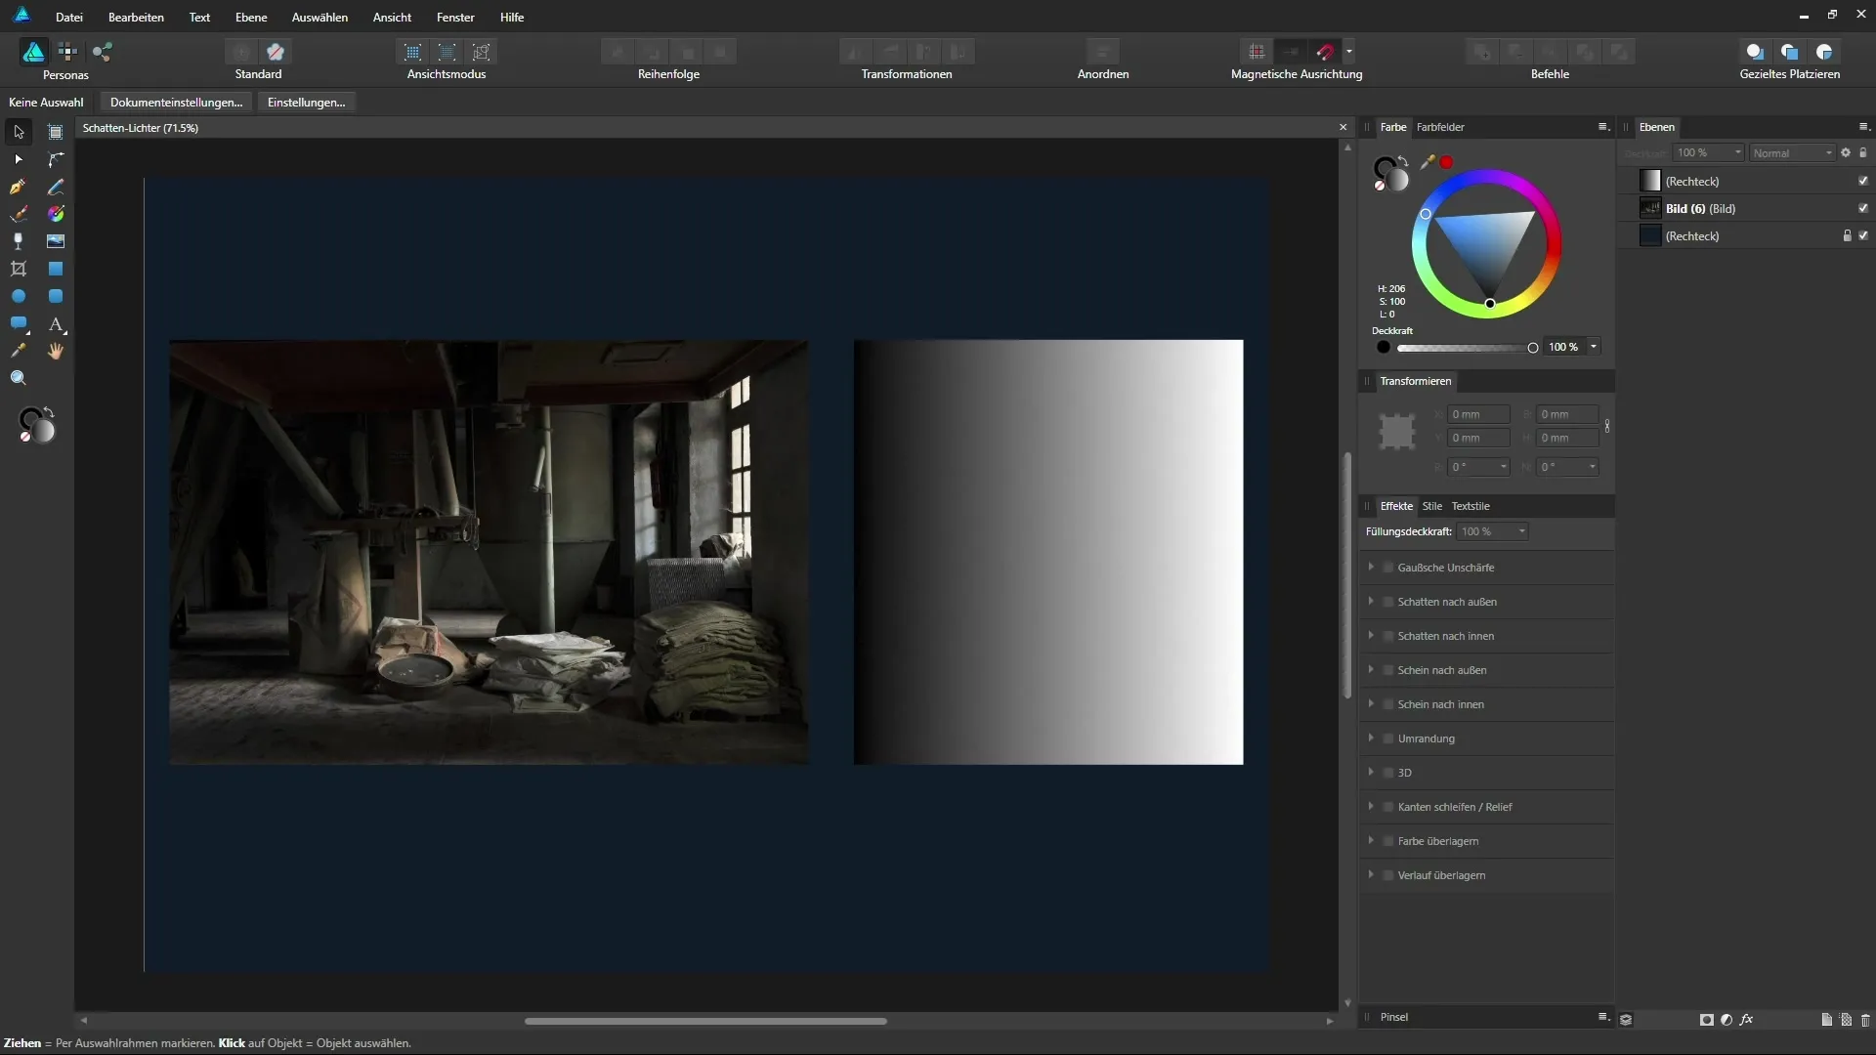Open the Datei menu
Viewport: 1876px width, 1055px height.
click(69, 17)
